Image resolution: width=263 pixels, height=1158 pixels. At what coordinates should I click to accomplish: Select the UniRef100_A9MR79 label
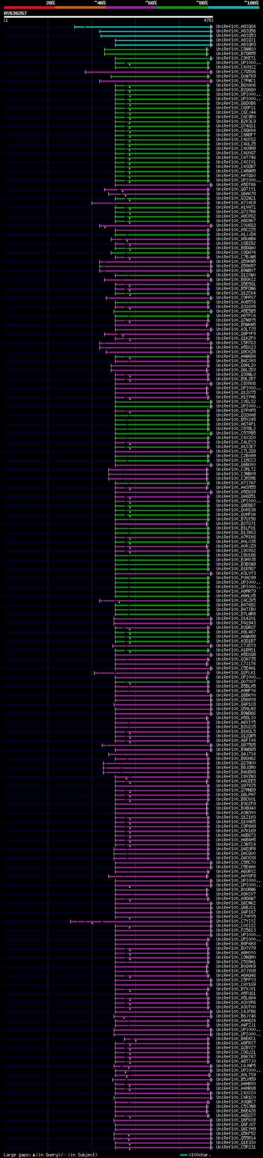[x=236, y=591]
